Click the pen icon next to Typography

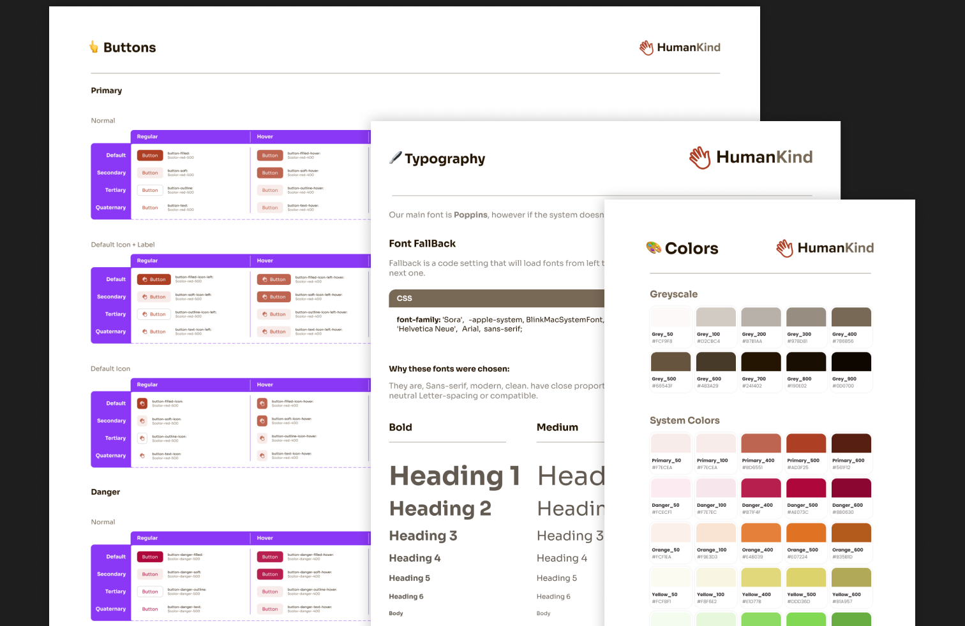pyautogui.click(x=396, y=158)
